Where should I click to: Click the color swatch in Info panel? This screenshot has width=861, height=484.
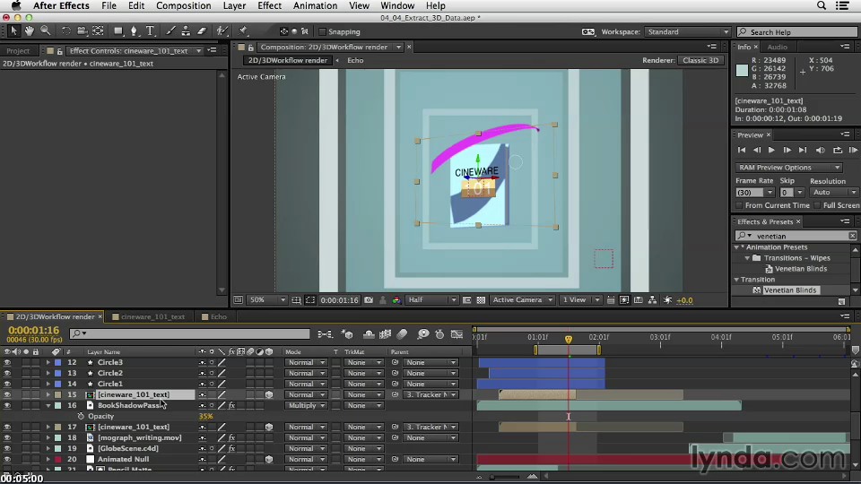742,71
